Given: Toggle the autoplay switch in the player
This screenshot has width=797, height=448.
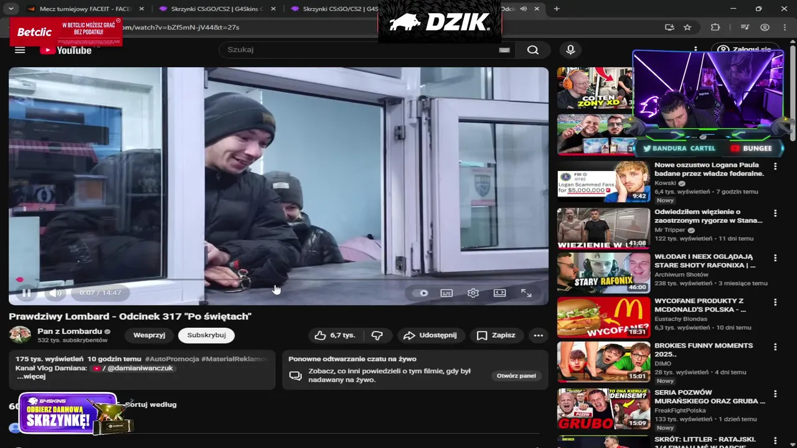Looking at the screenshot, I should pos(420,293).
